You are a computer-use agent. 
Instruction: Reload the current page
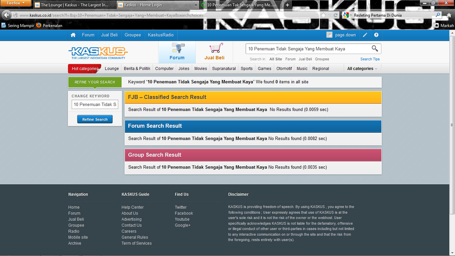coord(335,15)
